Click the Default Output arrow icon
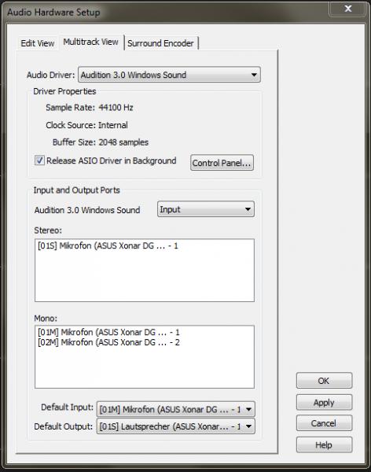371x472 pixels. (248, 426)
